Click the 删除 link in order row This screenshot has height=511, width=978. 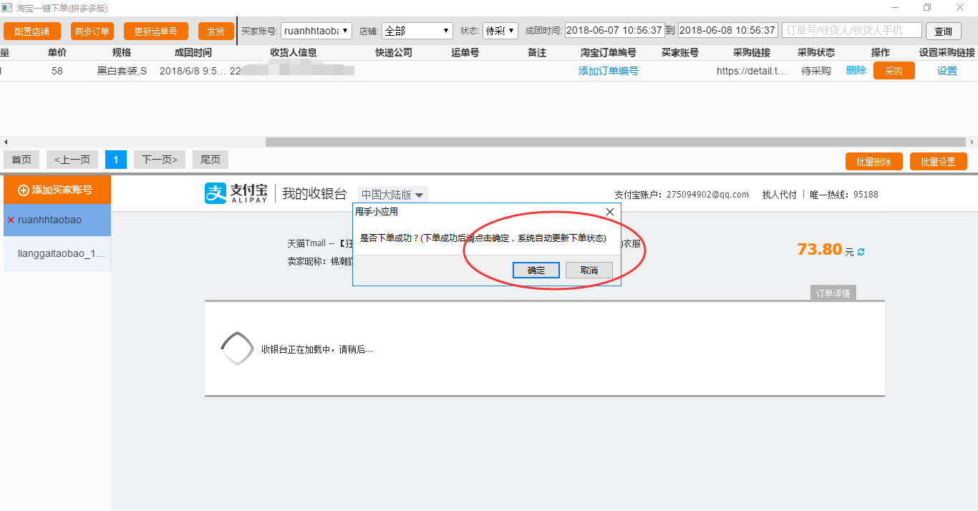(x=856, y=70)
